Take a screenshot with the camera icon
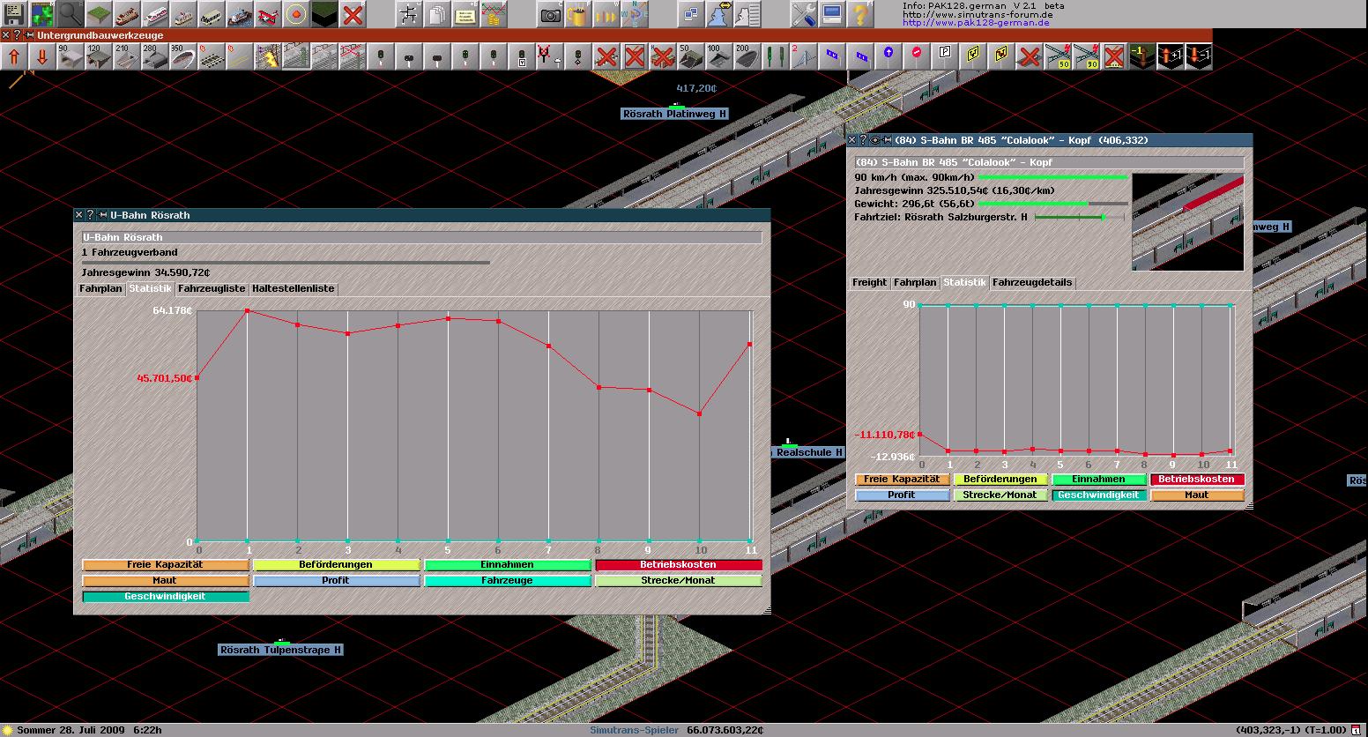Screen dimensions: 1368x737 click(x=549, y=14)
